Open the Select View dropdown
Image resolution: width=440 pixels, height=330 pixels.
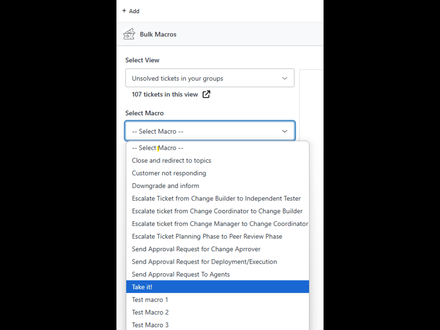[209, 78]
